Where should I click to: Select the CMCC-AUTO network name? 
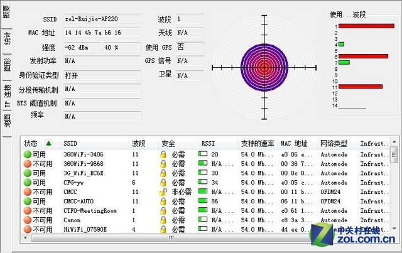click(79, 202)
